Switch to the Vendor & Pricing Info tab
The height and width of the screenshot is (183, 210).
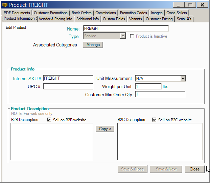click(55, 19)
